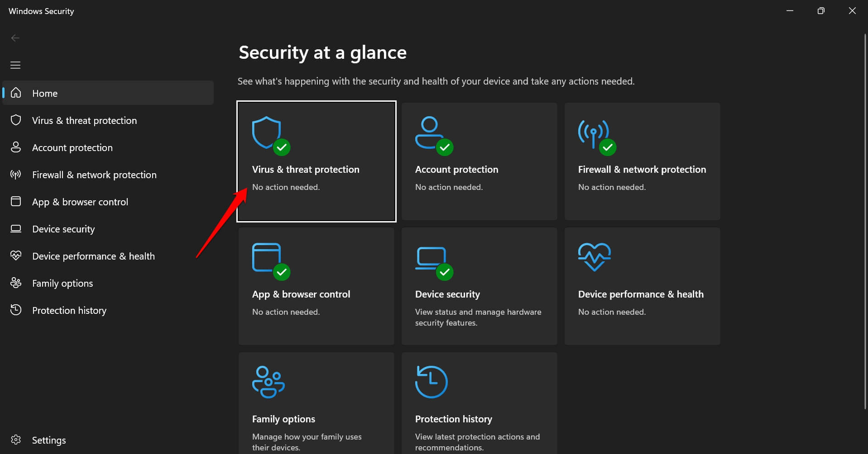Image resolution: width=868 pixels, height=454 pixels.
Task: Click the 'Security at a glance' heading
Action: pyautogui.click(x=323, y=53)
